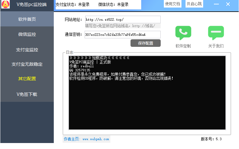Select the highlighted 其它配置 item
239x149 pixels.
[27, 79]
